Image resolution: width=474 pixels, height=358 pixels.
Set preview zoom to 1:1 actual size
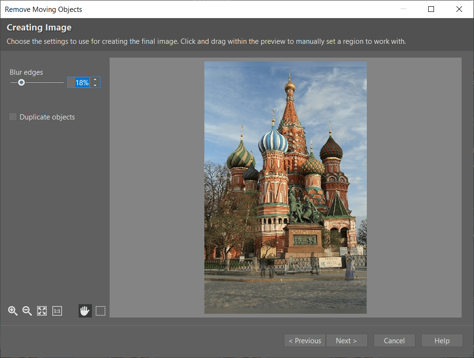(57, 311)
